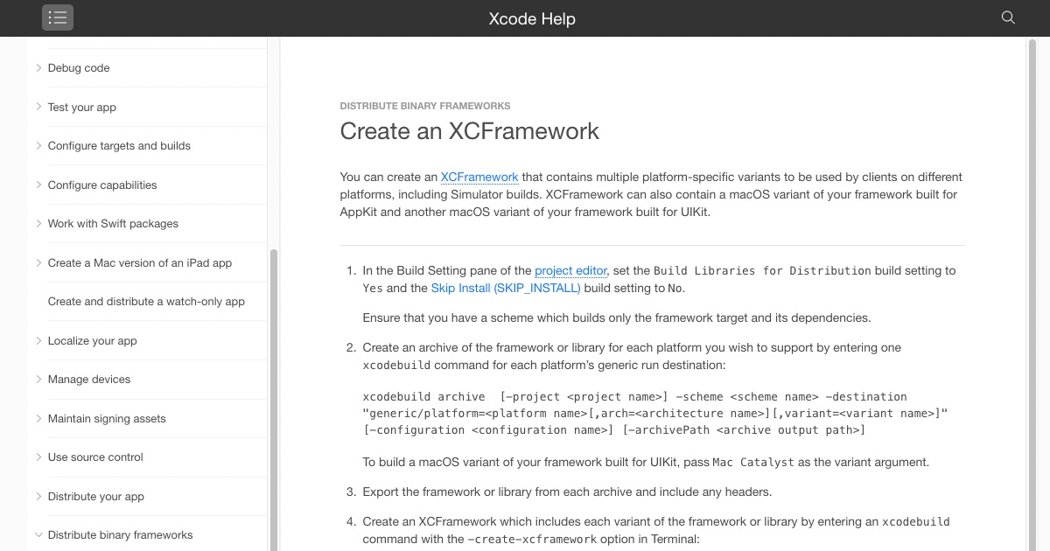Open the XCFramework link in the intro
This screenshot has height=551, width=1050.
coord(479,177)
